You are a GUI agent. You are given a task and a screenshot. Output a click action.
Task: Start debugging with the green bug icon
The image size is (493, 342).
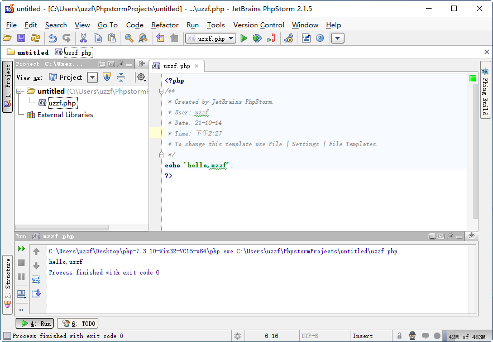(257, 38)
